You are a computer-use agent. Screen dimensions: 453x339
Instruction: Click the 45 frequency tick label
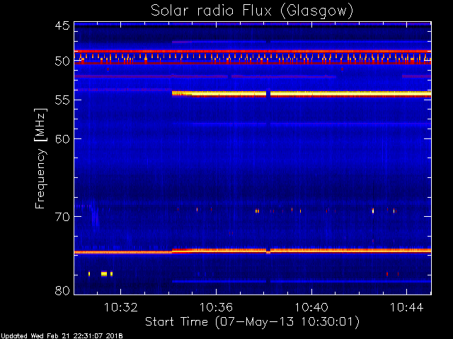[62, 25]
